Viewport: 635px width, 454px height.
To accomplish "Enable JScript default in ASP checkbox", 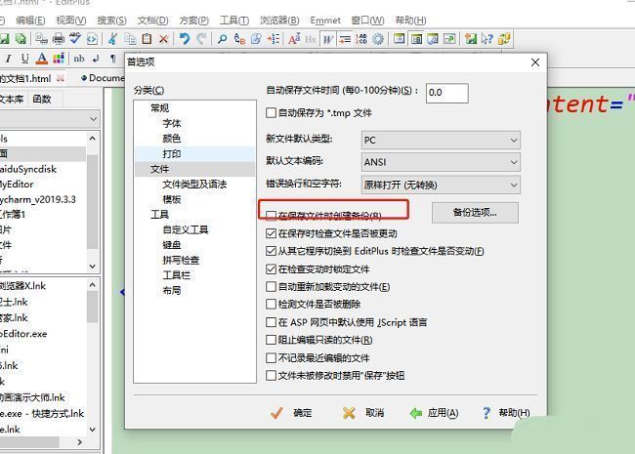I will pos(271,322).
